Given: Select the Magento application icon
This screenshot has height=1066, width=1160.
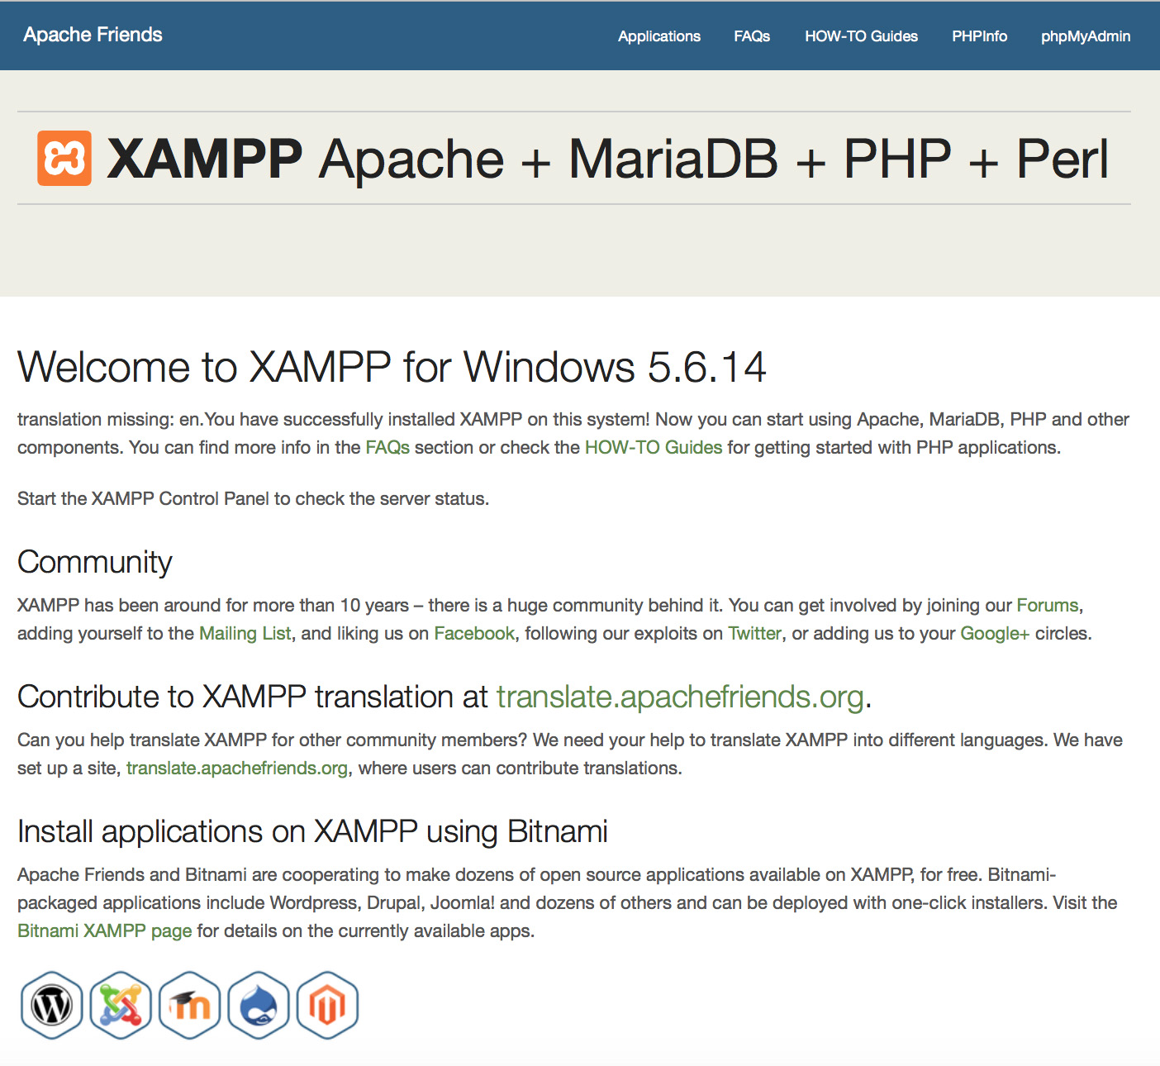Looking at the screenshot, I should coord(326,1004).
